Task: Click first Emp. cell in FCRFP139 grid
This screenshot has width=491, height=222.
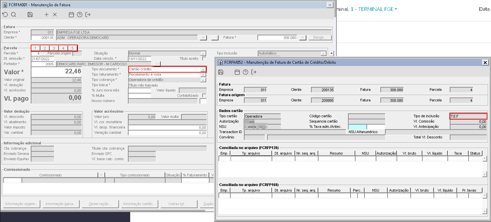Action: click(224, 159)
